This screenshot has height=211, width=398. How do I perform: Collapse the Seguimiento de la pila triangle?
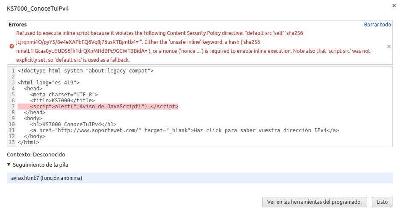coord(9,165)
